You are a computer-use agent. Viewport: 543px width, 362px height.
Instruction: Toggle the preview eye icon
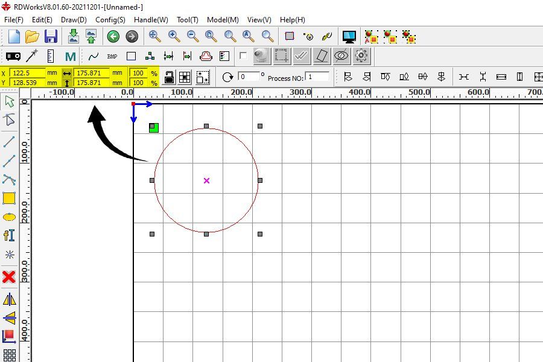coord(341,56)
